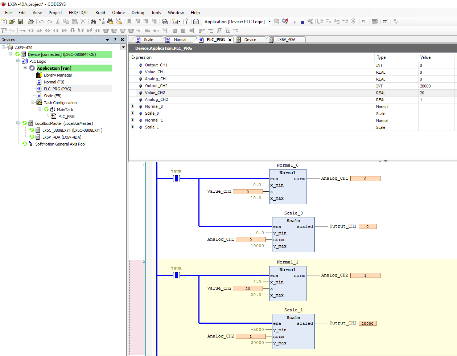Open the Application device selector dropdown
The width and height of the screenshot is (457, 356).
[269, 22]
